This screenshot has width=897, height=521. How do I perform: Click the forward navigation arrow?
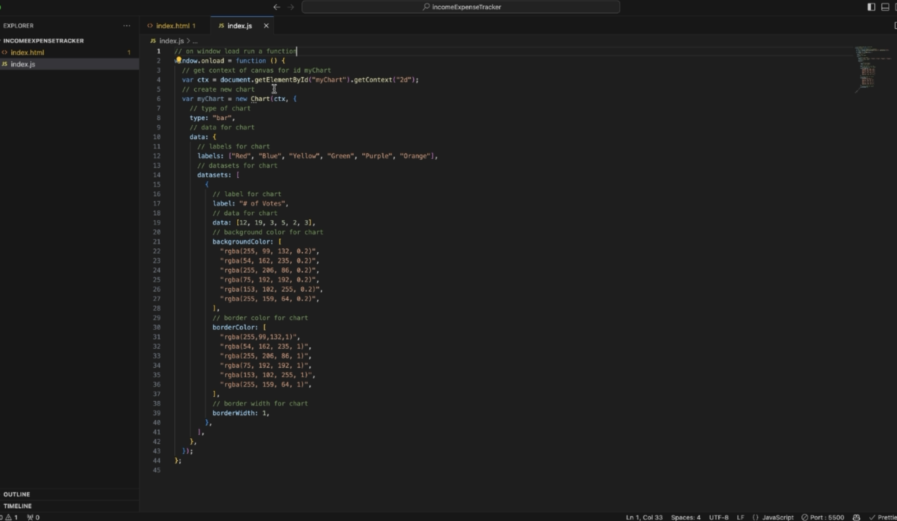pyautogui.click(x=290, y=7)
